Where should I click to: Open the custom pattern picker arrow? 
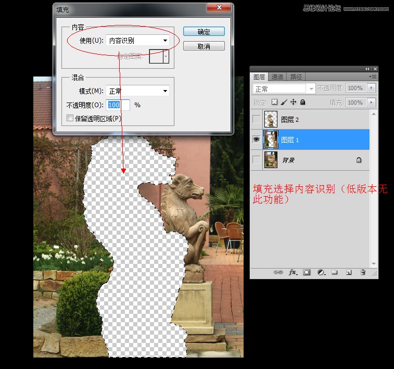166,56
